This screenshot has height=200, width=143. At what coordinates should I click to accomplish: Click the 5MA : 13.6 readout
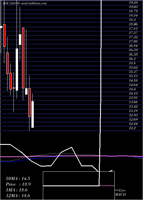pos(17,190)
